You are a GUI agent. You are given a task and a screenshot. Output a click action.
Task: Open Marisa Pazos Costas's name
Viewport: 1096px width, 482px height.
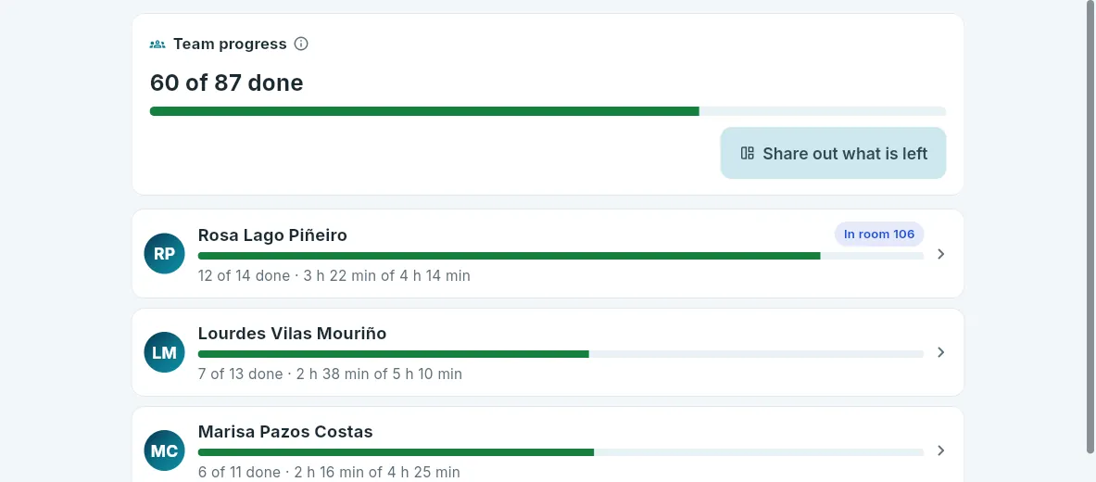(285, 432)
